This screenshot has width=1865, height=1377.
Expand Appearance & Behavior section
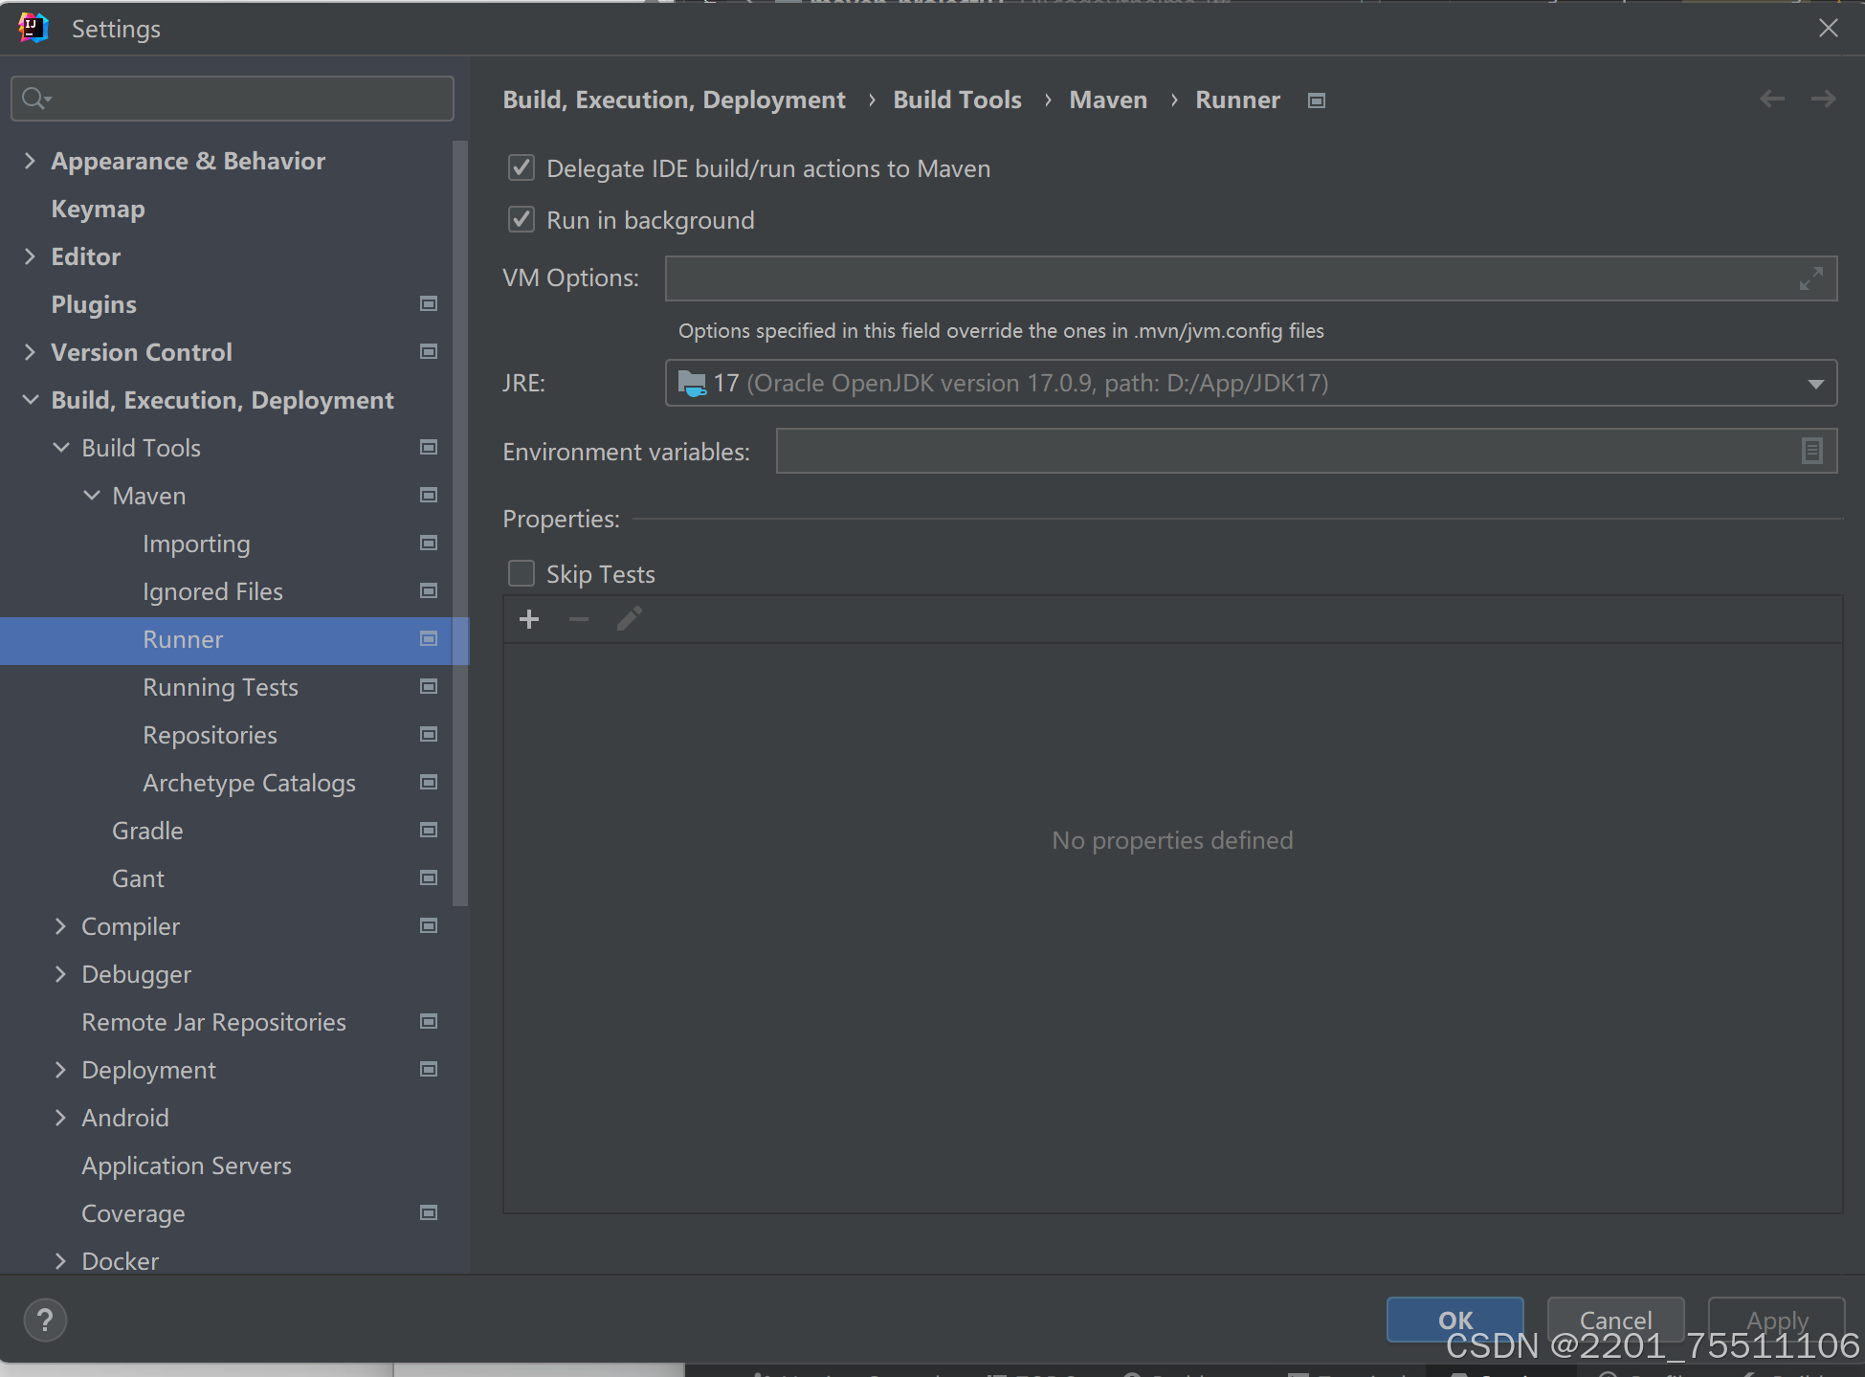pyautogui.click(x=30, y=161)
